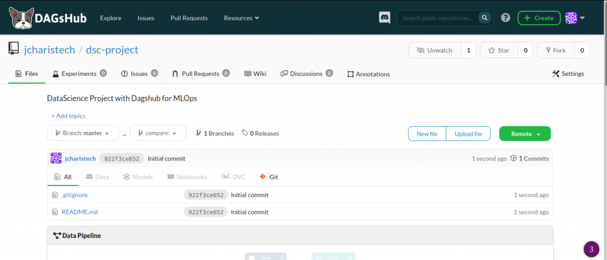Open the Discord chat icon

(x=384, y=18)
